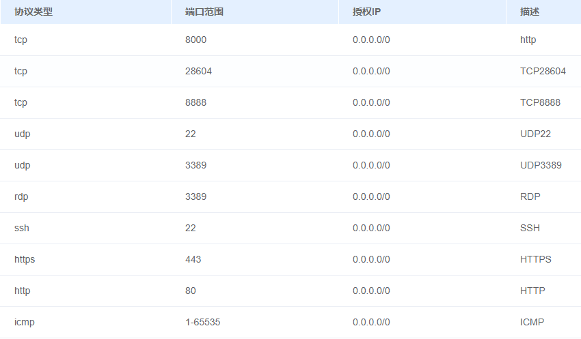The width and height of the screenshot is (581, 339).
Task: Click the 描述 column header
Action: coord(530,12)
